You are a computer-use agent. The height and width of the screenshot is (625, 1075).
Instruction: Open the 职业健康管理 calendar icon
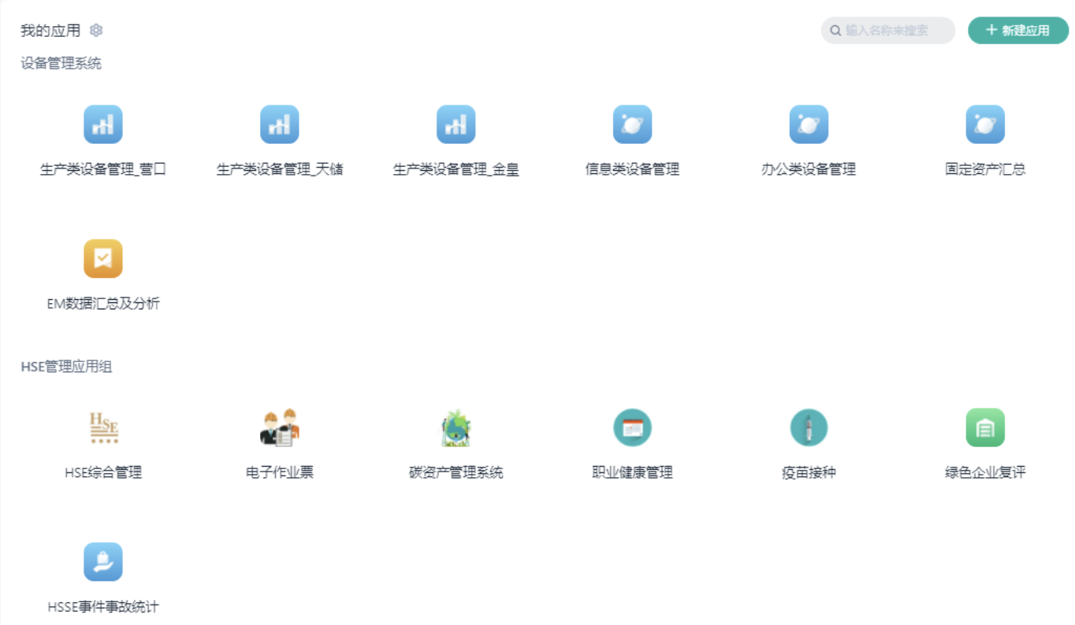(x=633, y=428)
